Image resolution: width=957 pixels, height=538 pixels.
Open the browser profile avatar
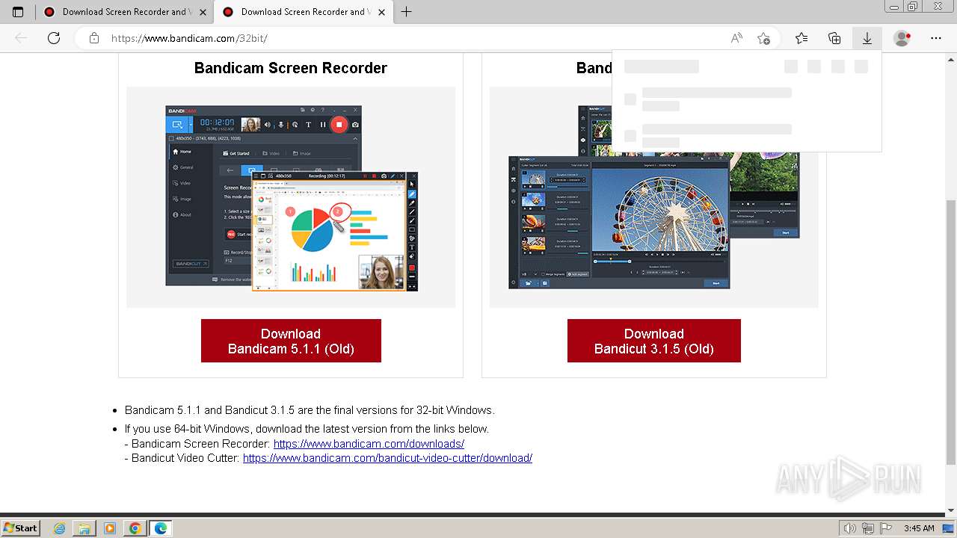pos(902,38)
